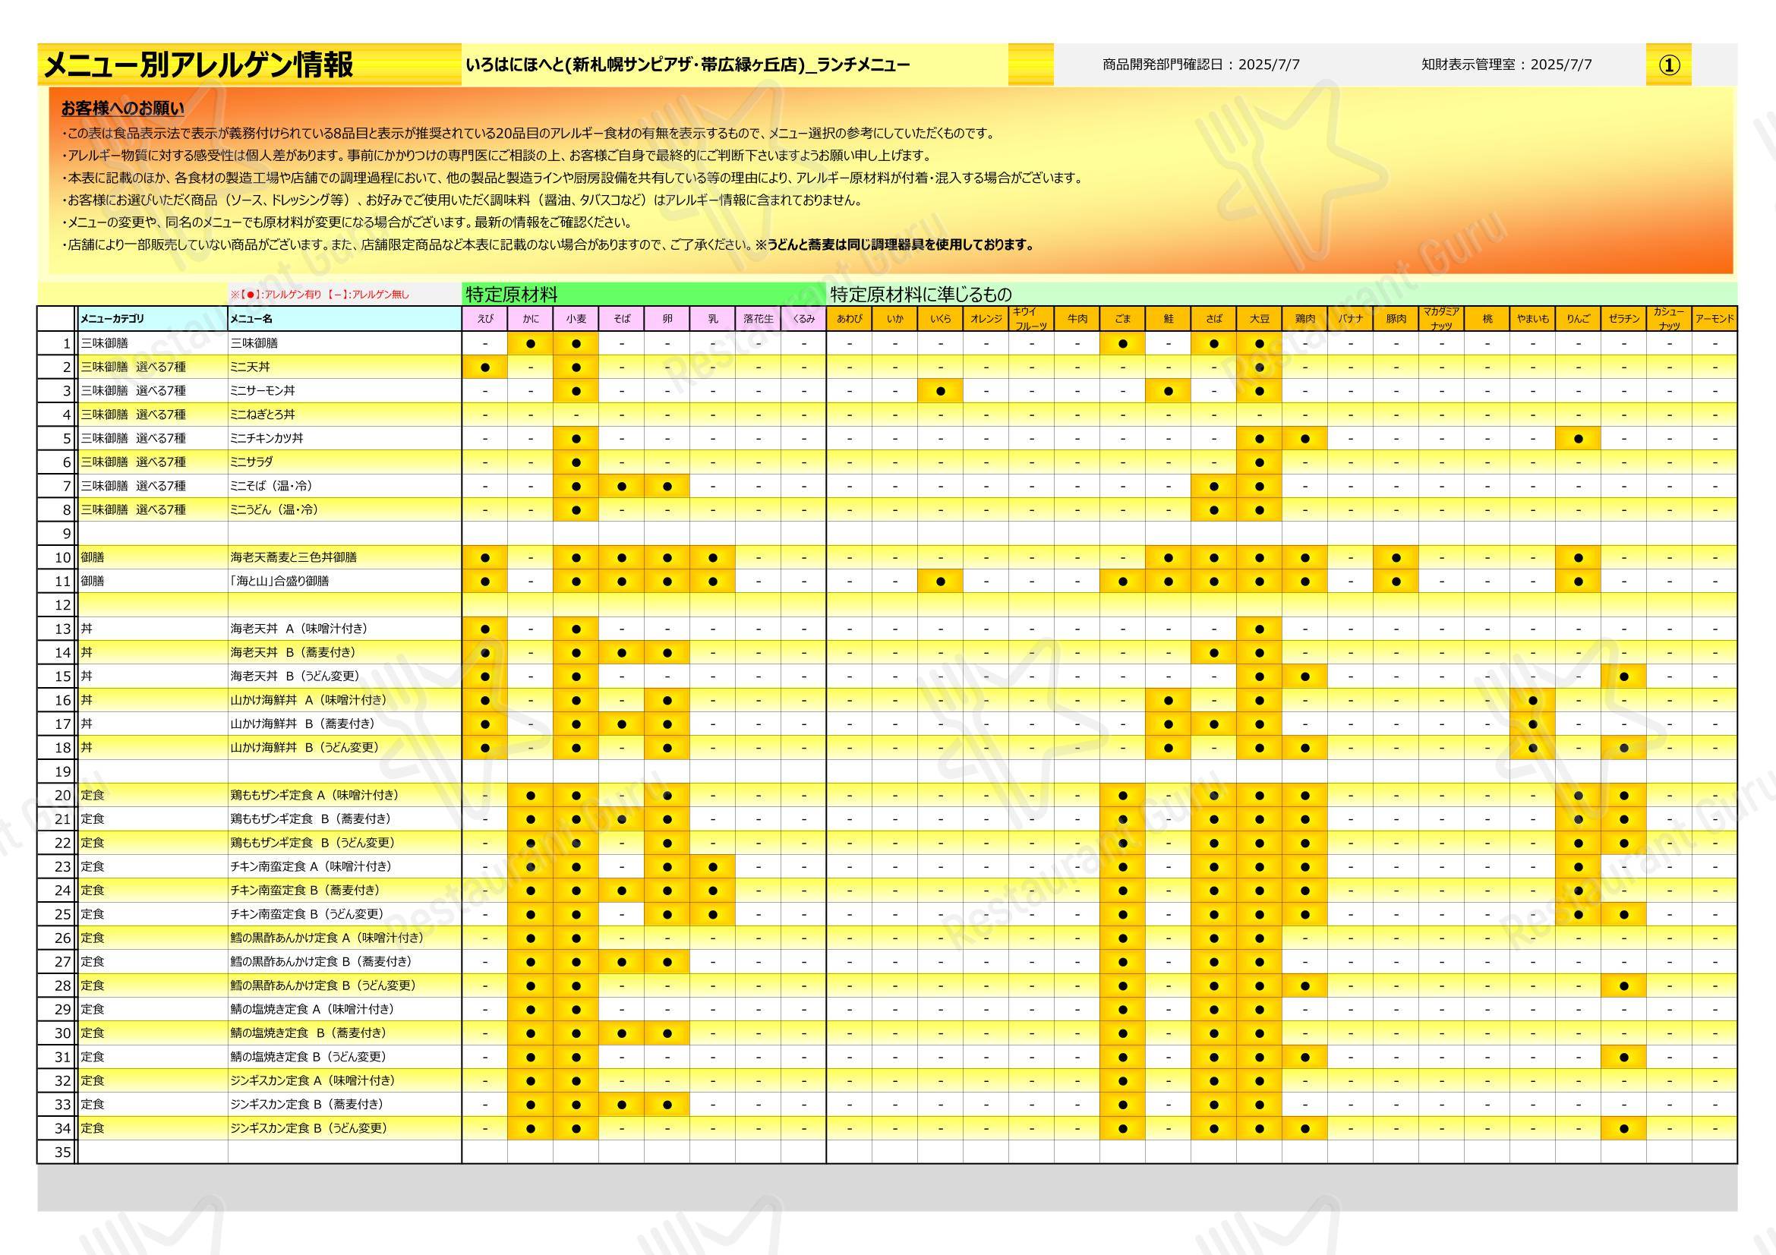Click the 豚肉 column header
1776x1255 pixels.
[1396, 319]
